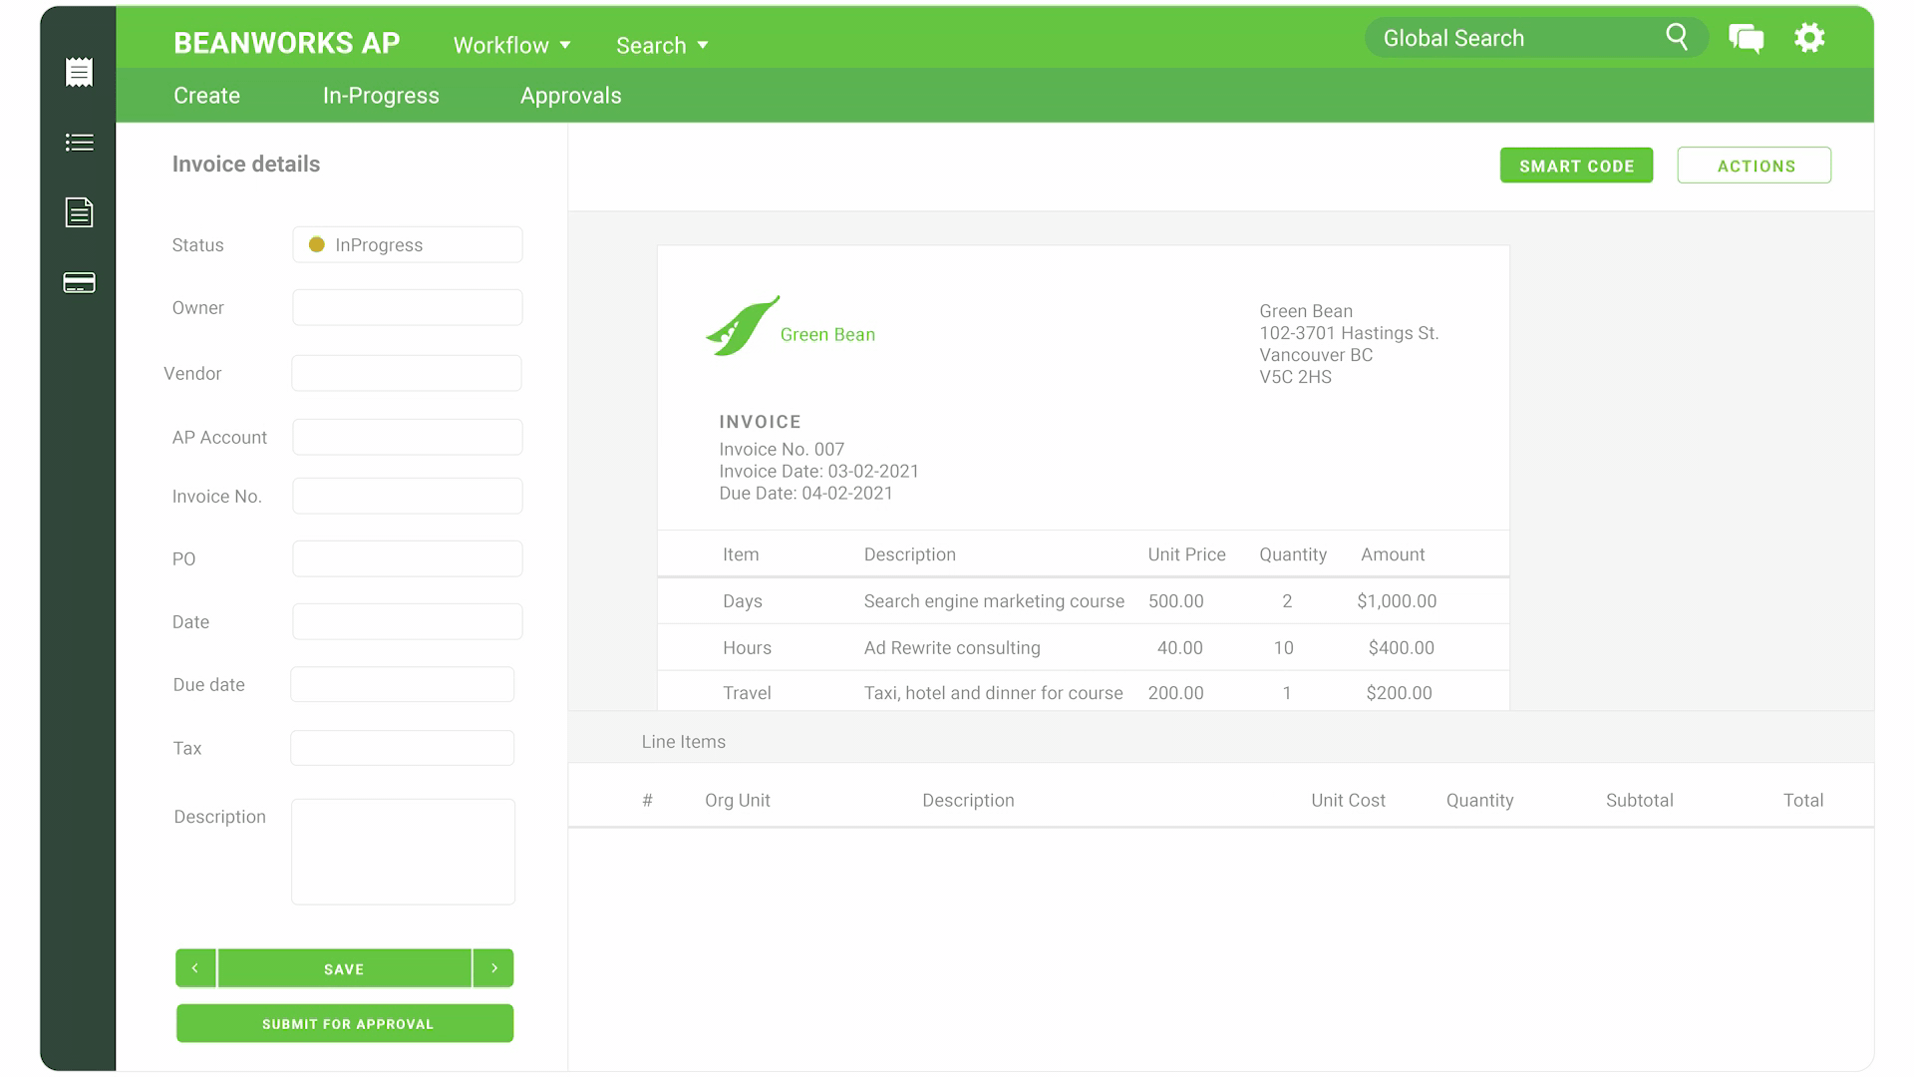Click the Vendor input field

(x=407, y=374)
